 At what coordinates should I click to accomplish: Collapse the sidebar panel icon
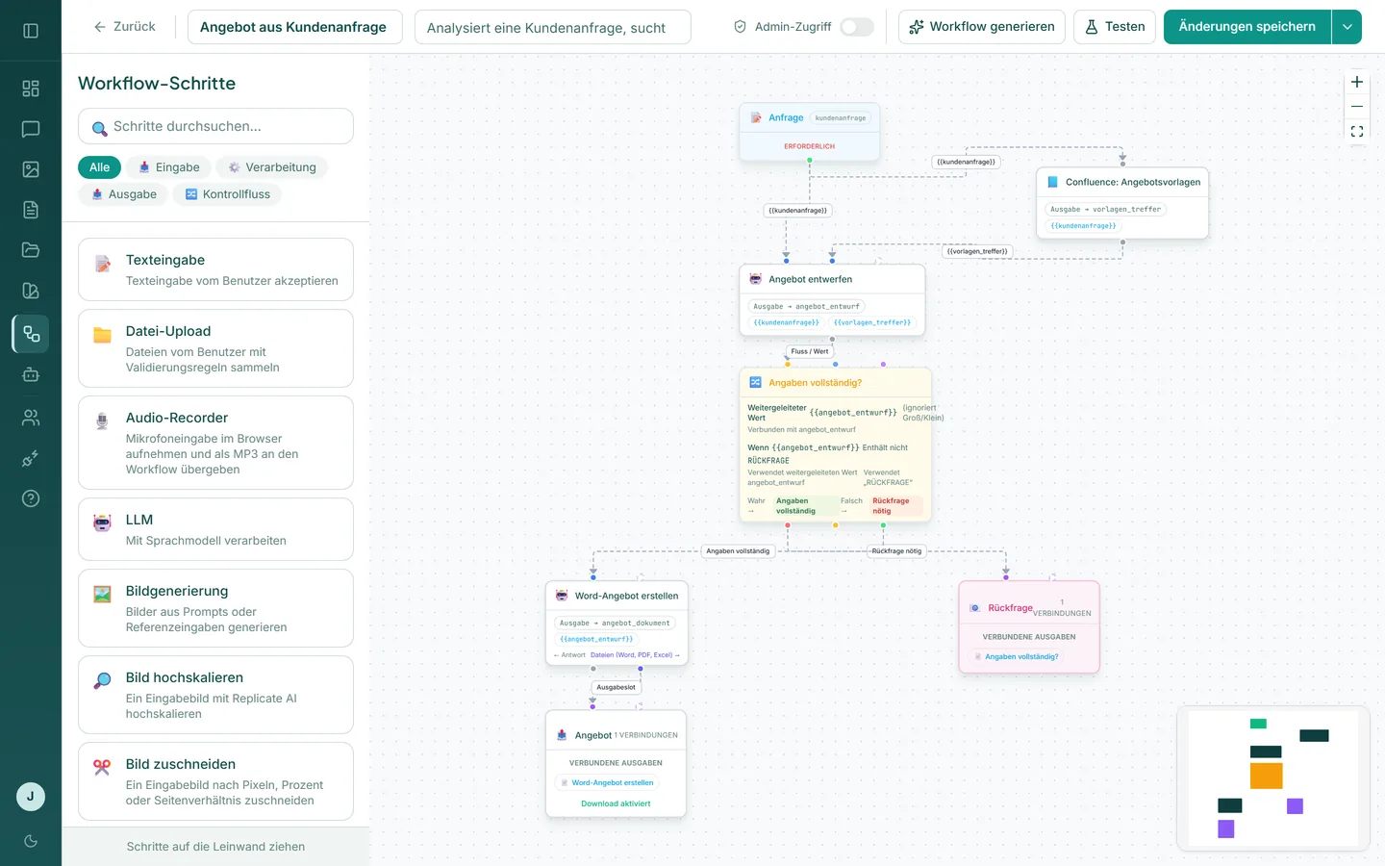click(x=31, y=31)
